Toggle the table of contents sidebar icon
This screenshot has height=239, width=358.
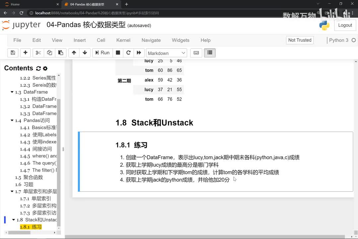[209, 52]
